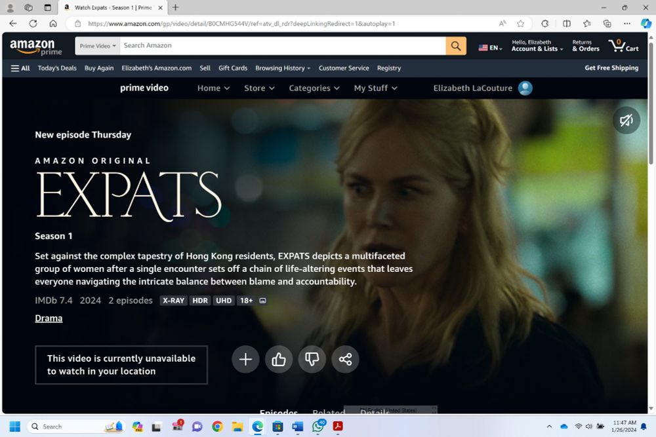Click the Amazon Prime logo
The image size is (656, 437).
35,47
